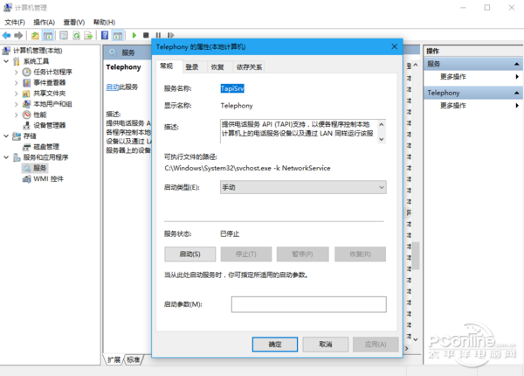Select 计算机管理(本地) root node
This screenshot has width=524, height=376.
[38, 51]
